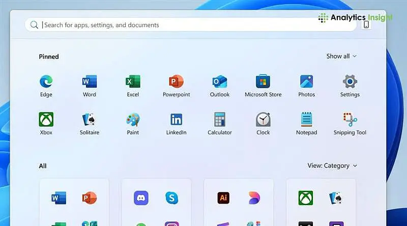
Task: Open Outlook from pinned apps
Action: [x=220, y=81]
